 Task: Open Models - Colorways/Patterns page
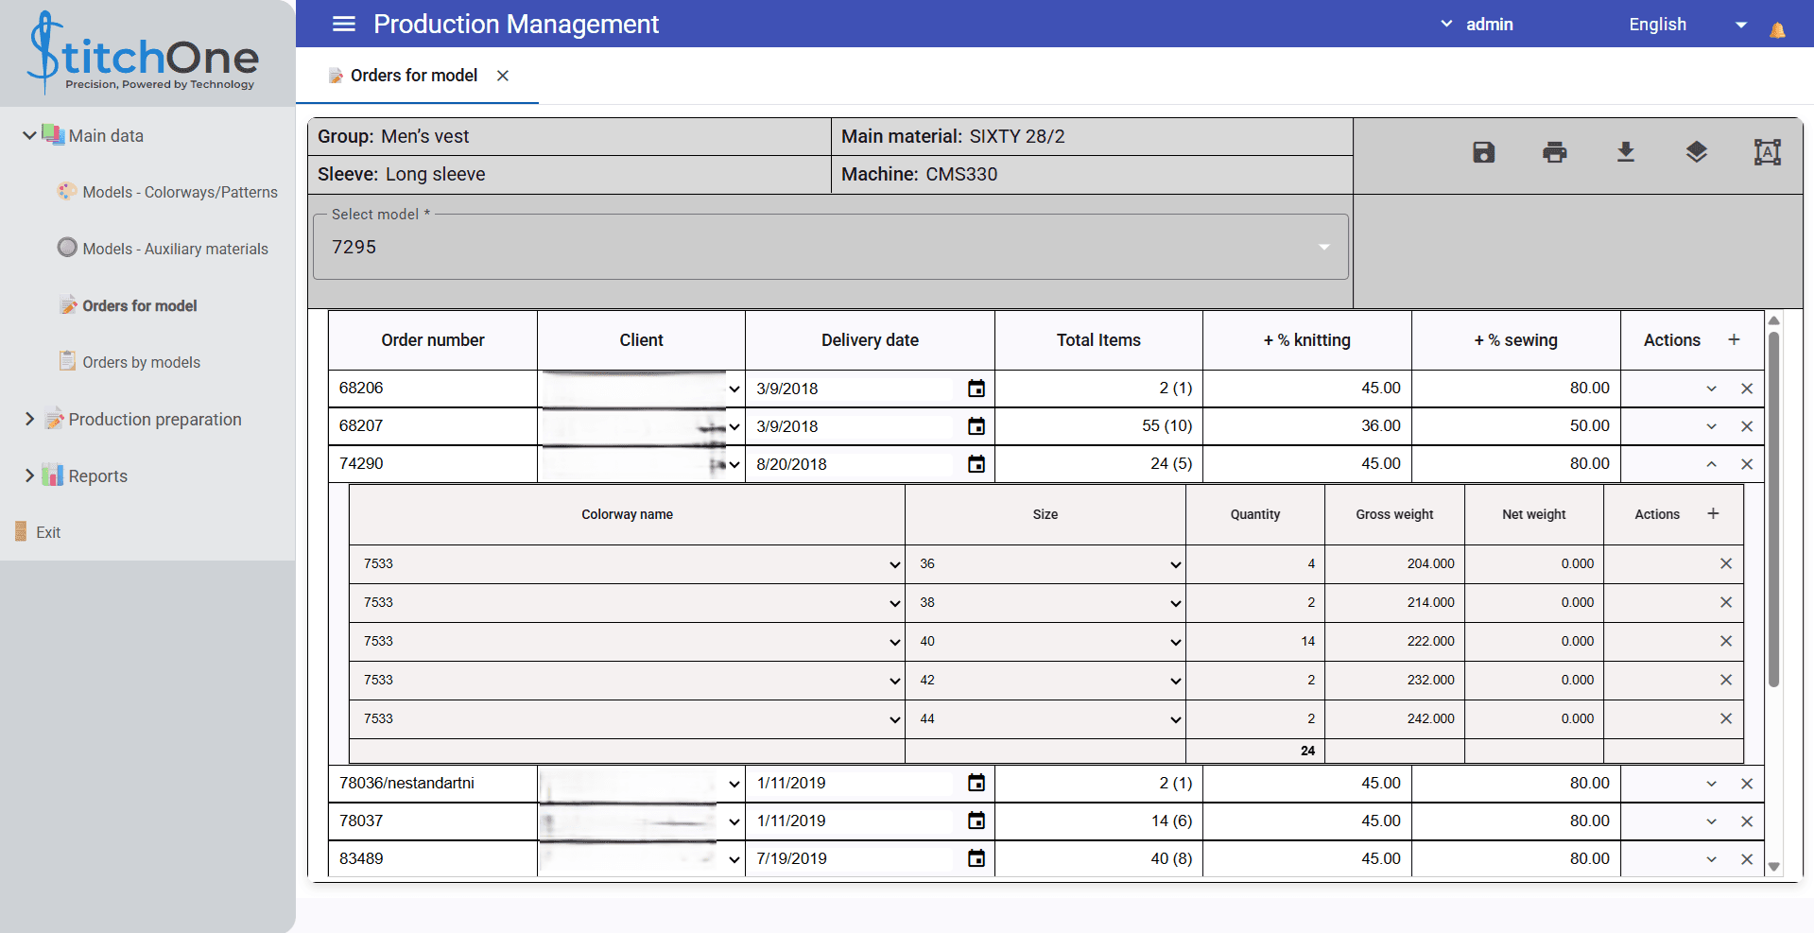(x=180, y=192)
